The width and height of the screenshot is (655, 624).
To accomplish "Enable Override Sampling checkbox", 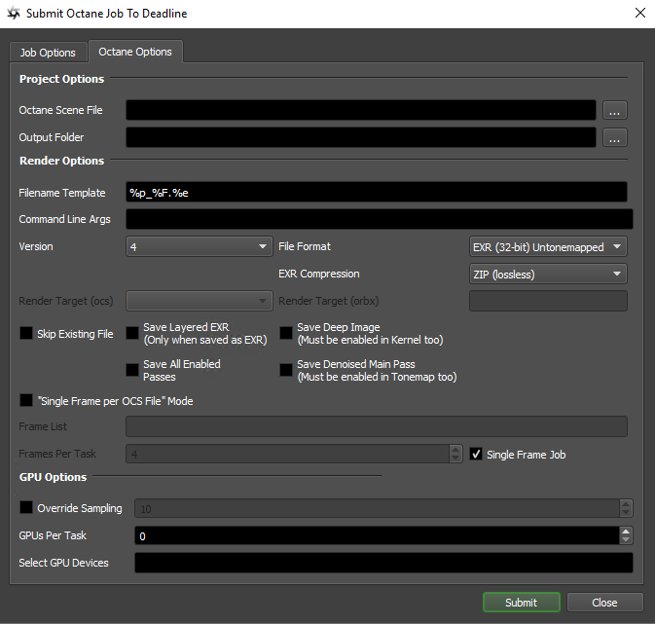I will click(x=26, y=508).
